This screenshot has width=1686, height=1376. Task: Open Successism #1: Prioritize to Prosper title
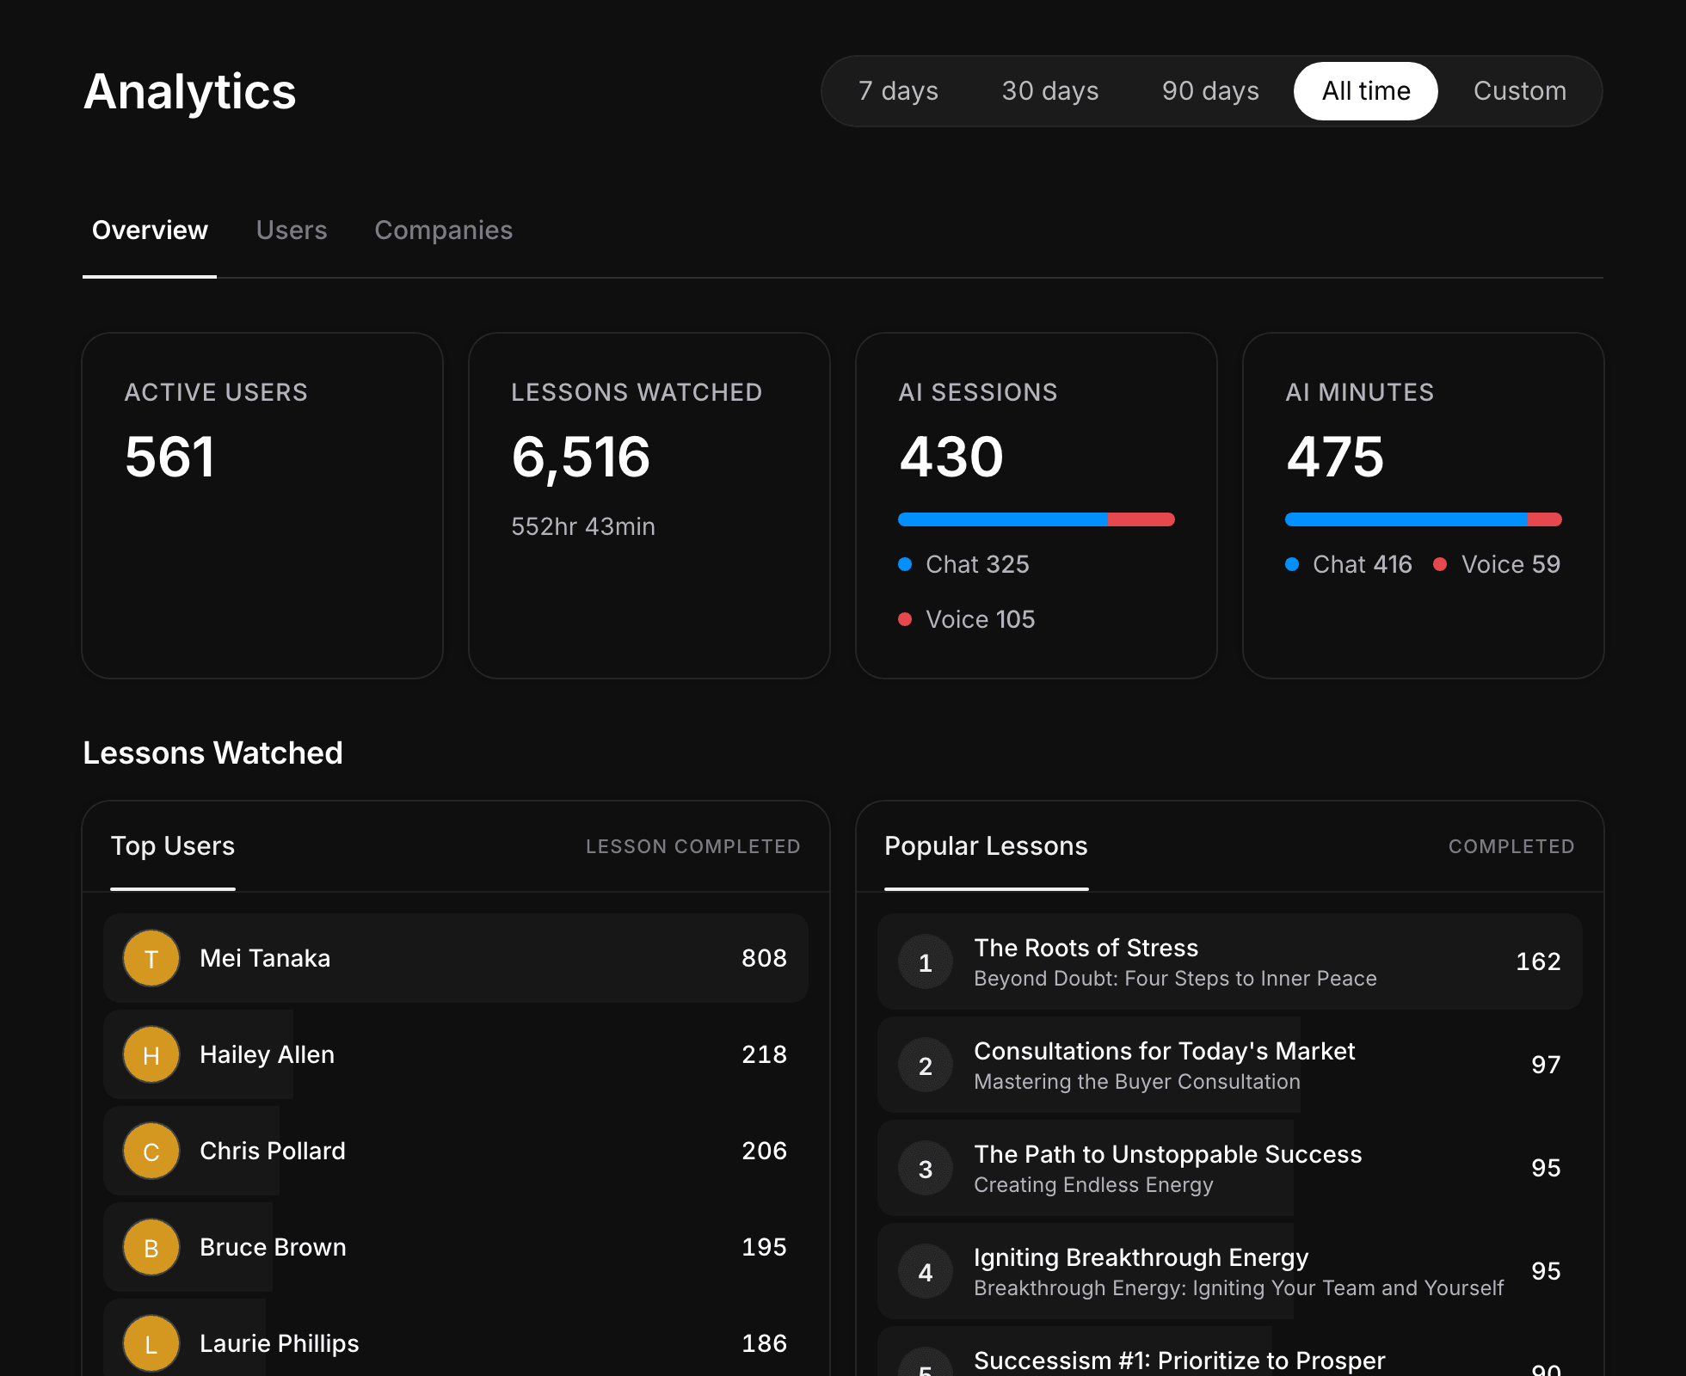click(x=1179, y=1361)
